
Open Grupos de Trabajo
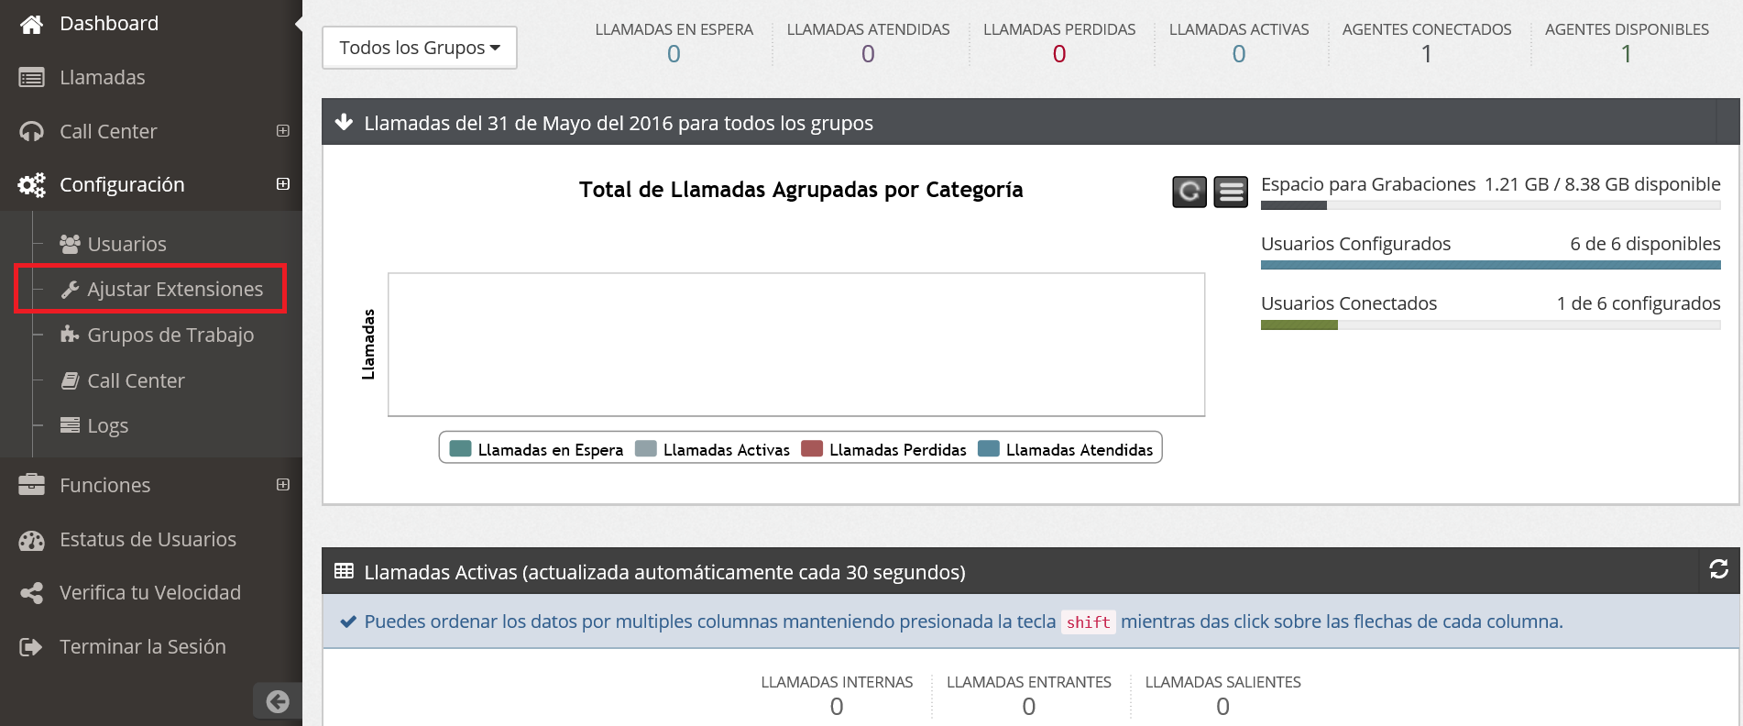pos(170,335)
